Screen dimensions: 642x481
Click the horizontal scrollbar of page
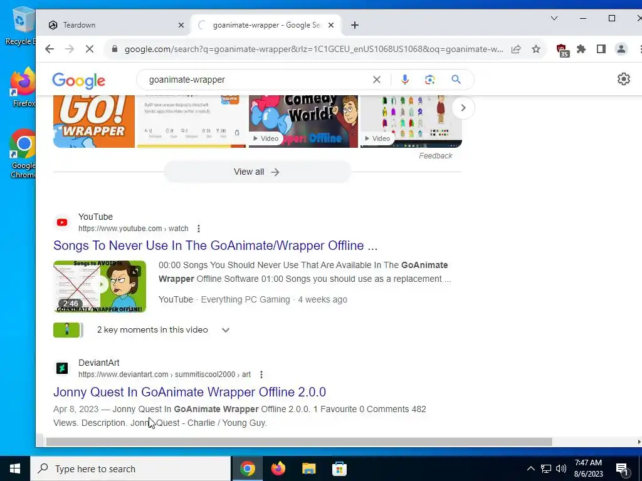pyautogui.click(x=299, y=442)
